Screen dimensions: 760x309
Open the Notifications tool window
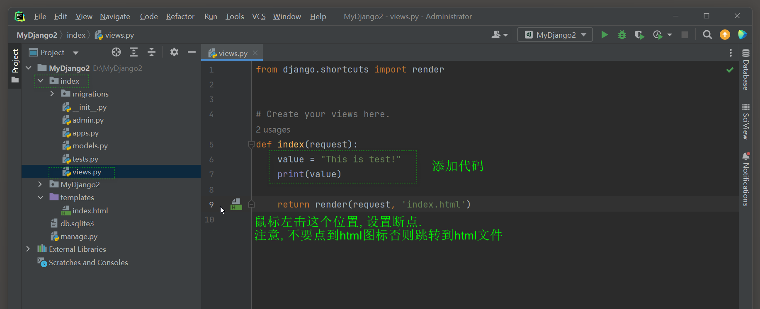pos(745,179)
